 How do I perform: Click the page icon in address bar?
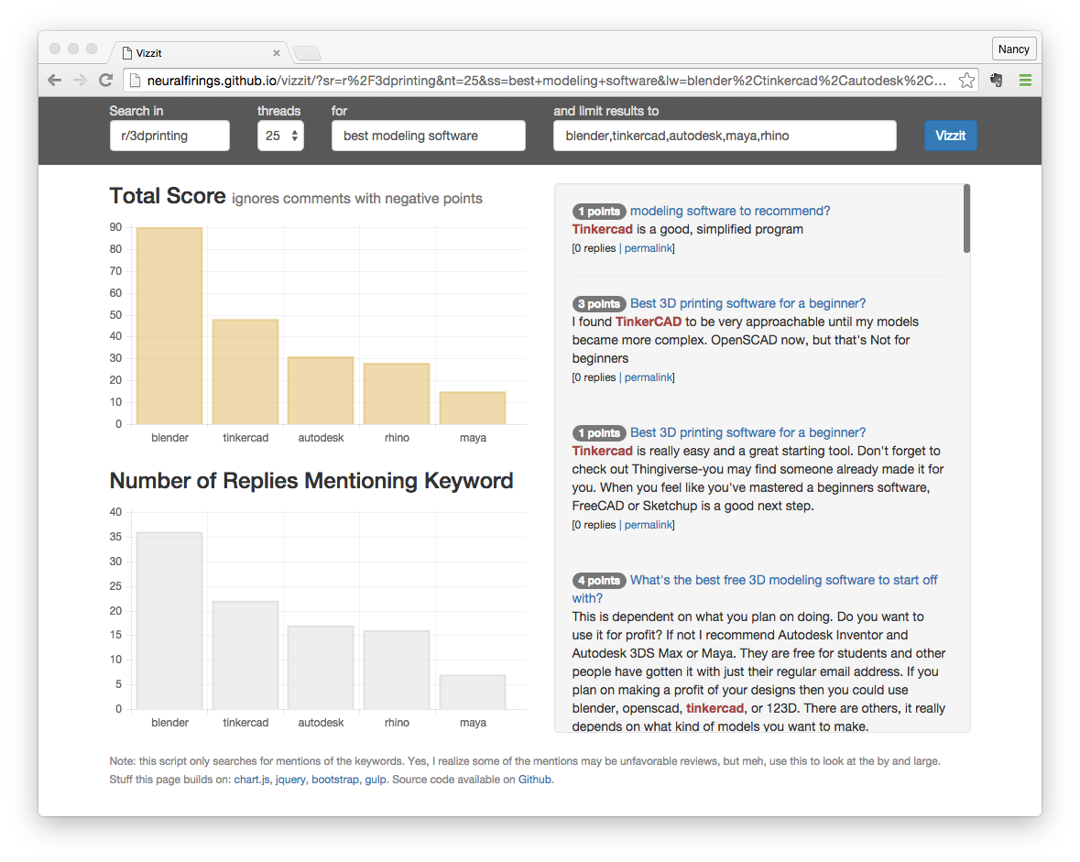tap(135, 81)
